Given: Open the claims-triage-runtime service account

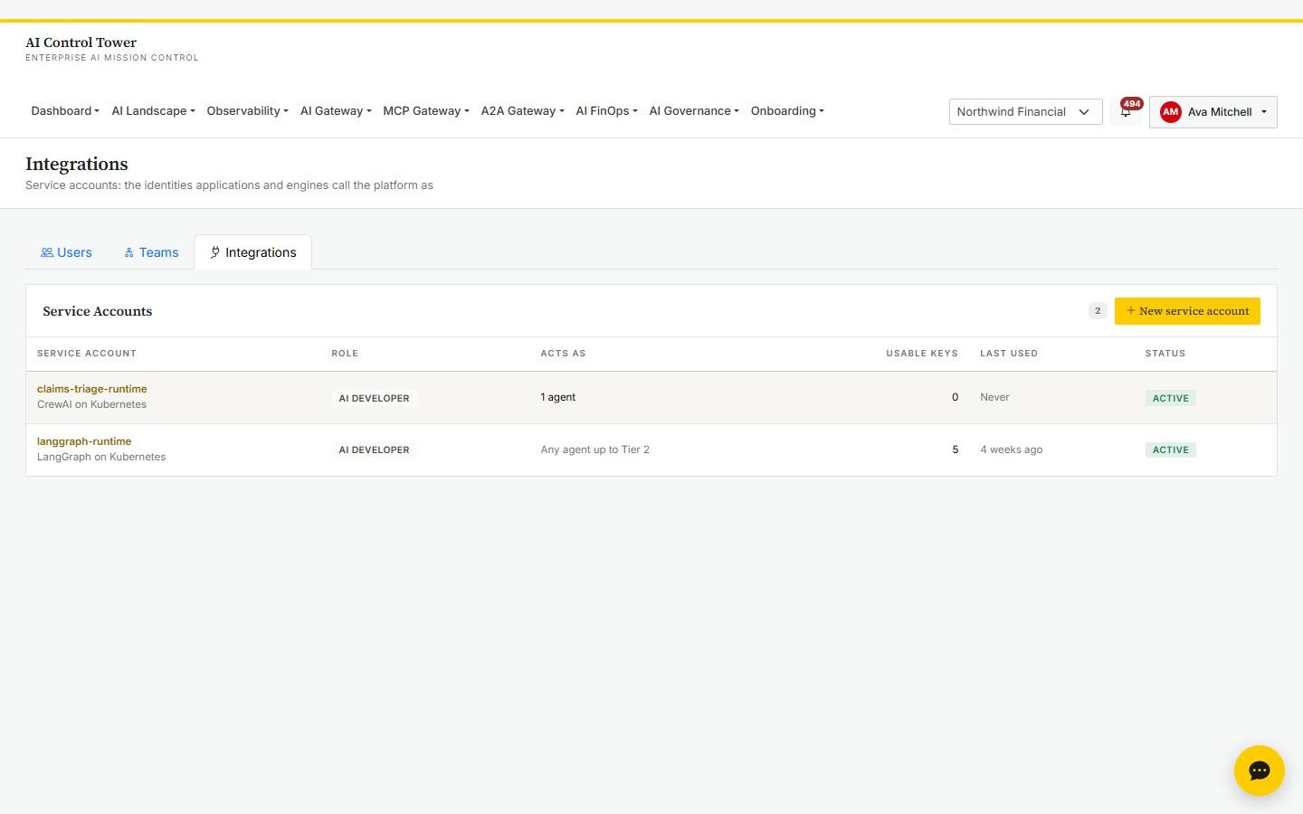Looking at the screenshot, I should tap(91, 389).
